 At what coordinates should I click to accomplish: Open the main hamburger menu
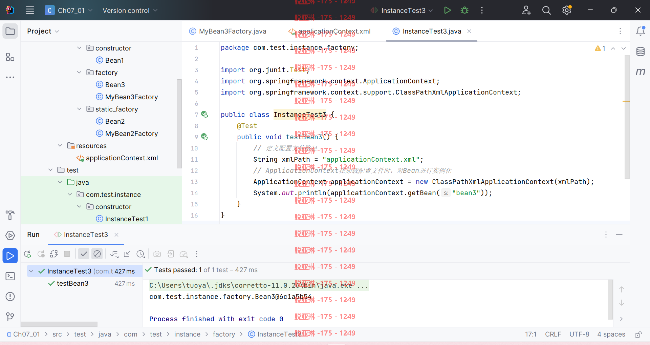[x=30, y=10]
